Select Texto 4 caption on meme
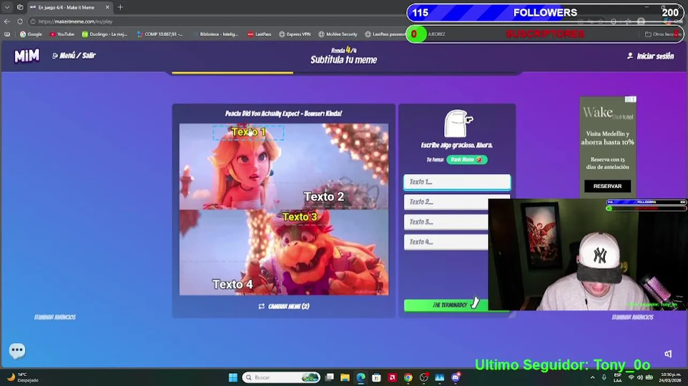 233,284
